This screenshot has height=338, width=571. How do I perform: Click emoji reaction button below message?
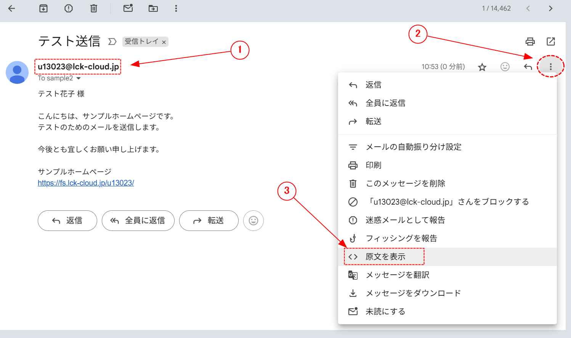[253, 221]
